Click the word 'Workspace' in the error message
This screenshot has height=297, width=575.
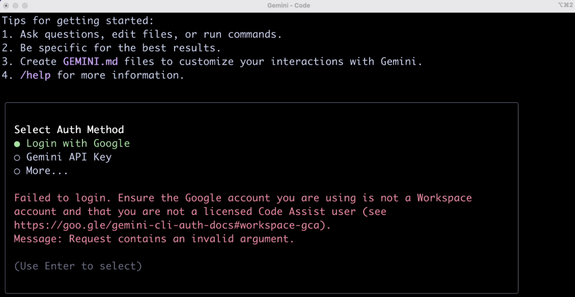(444, 198)
